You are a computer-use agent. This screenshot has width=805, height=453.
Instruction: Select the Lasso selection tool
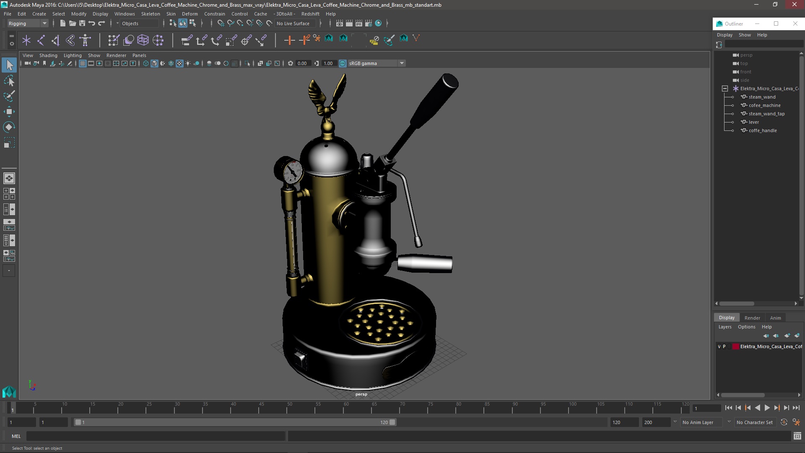point(9,81)
